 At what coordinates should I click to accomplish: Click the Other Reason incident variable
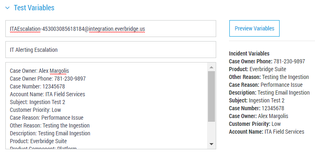tap(269, 77)
